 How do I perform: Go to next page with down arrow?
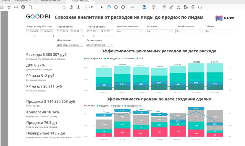(x=78, y=7)
